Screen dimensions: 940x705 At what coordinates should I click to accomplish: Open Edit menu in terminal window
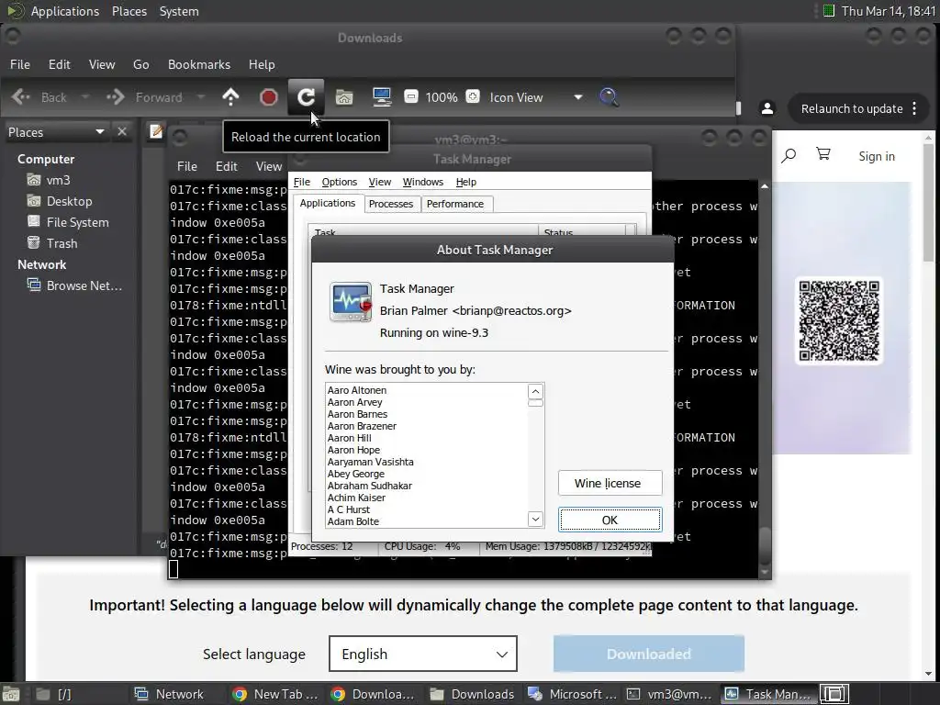click(x=227, y=166)
